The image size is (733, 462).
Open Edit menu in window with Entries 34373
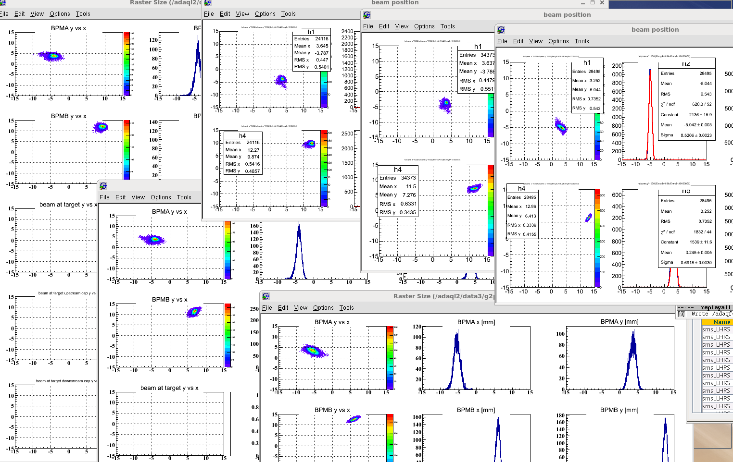(384, 26)
